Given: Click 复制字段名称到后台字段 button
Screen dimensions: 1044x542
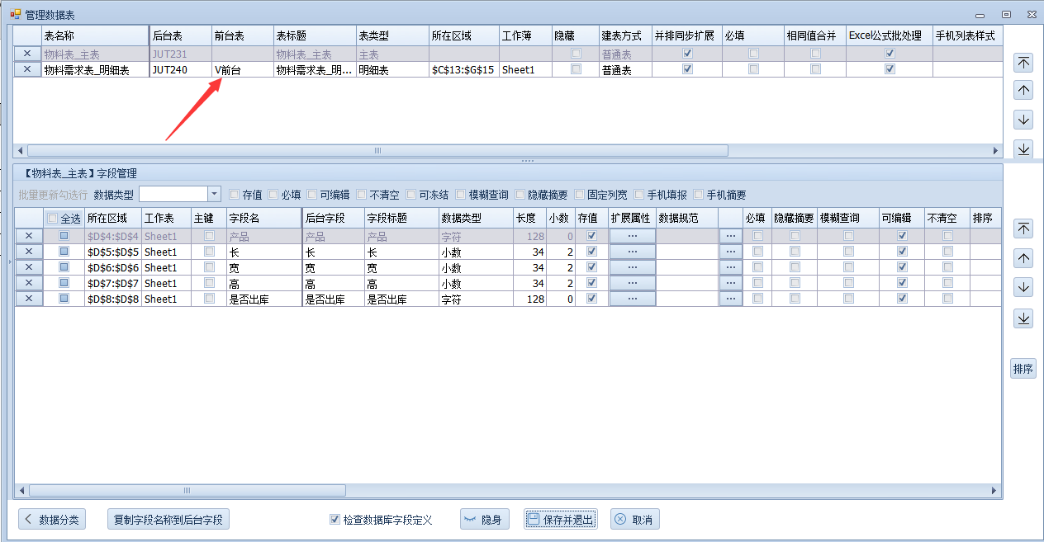Looking at the screenshot, I should coord(168,520).
